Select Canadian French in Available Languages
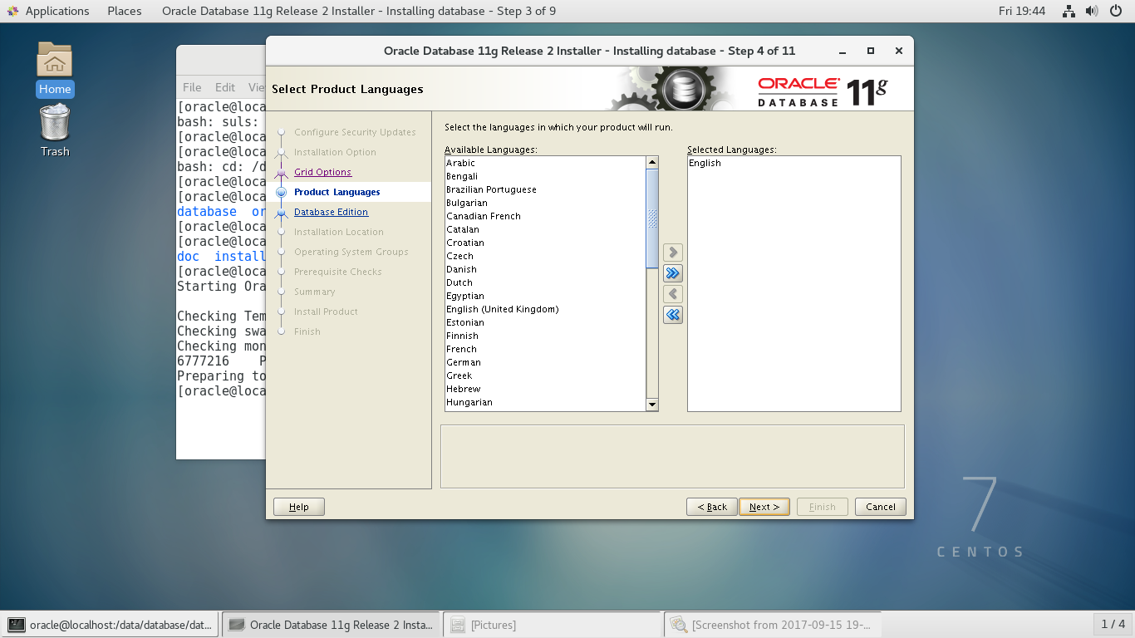1135x638 pixels. tap(545, 216)
